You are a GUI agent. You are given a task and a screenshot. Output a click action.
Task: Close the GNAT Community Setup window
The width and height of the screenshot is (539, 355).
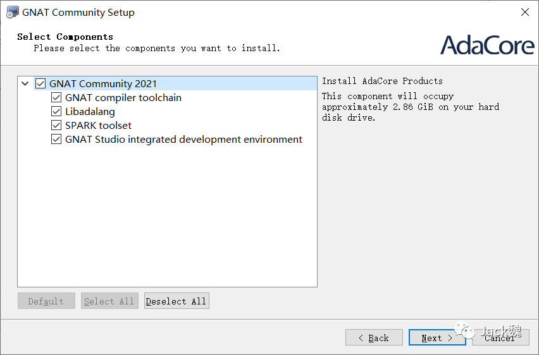pos(524,12)
